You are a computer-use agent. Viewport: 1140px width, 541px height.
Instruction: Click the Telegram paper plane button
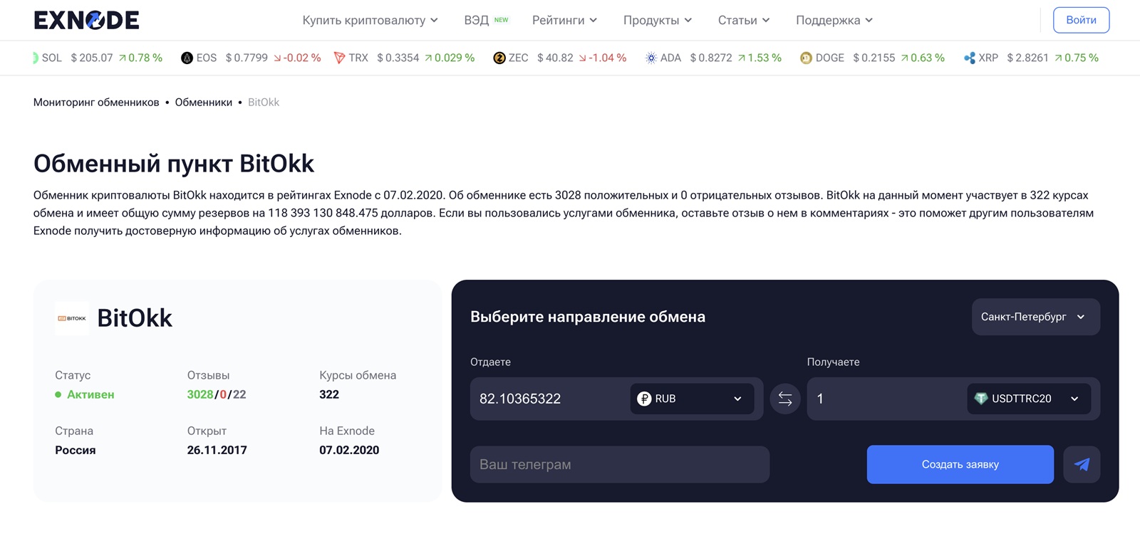click(1081, 465)
